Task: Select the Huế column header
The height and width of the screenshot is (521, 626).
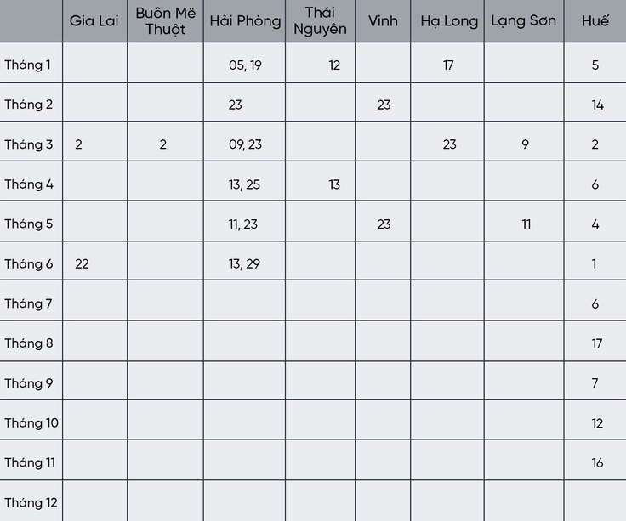Action: click(x=595, y=20)
